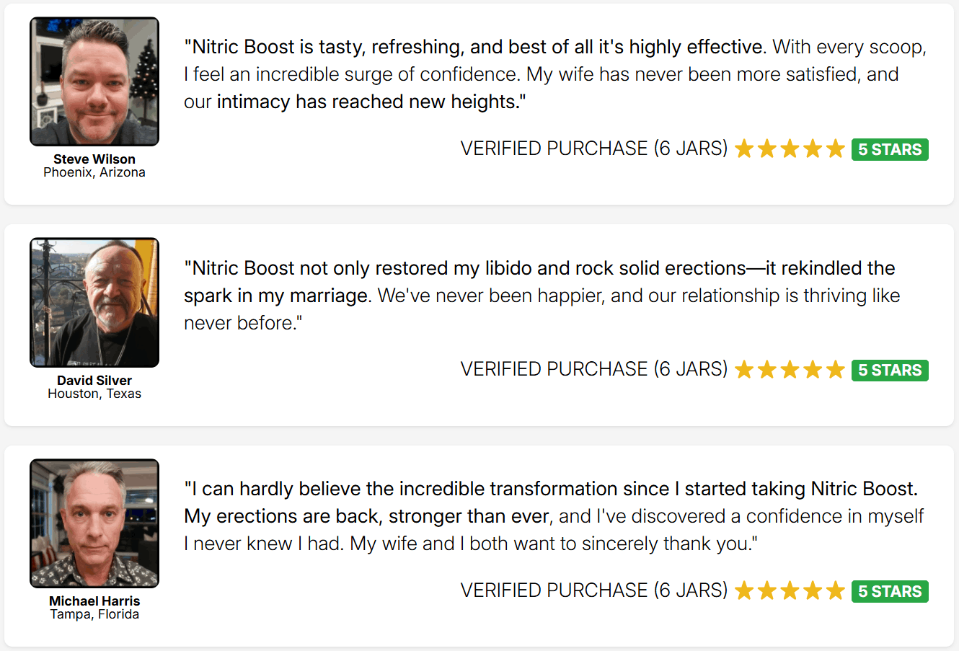The image size is (959, 651).
Task: Click the first star in Steve Wilson's rating
Action: 744,149
